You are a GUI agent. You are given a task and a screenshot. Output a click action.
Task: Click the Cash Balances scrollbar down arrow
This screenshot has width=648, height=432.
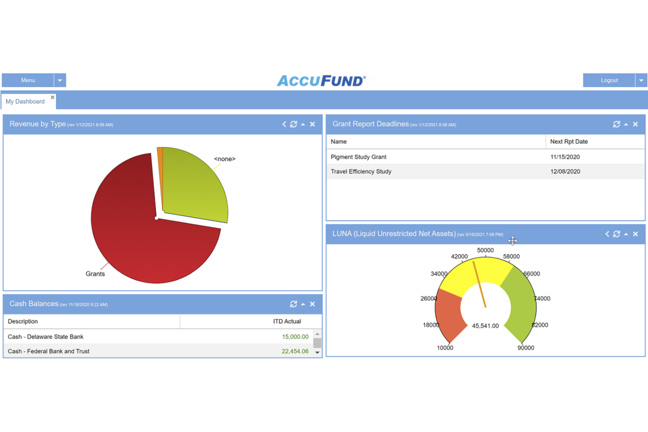(317, 351)
